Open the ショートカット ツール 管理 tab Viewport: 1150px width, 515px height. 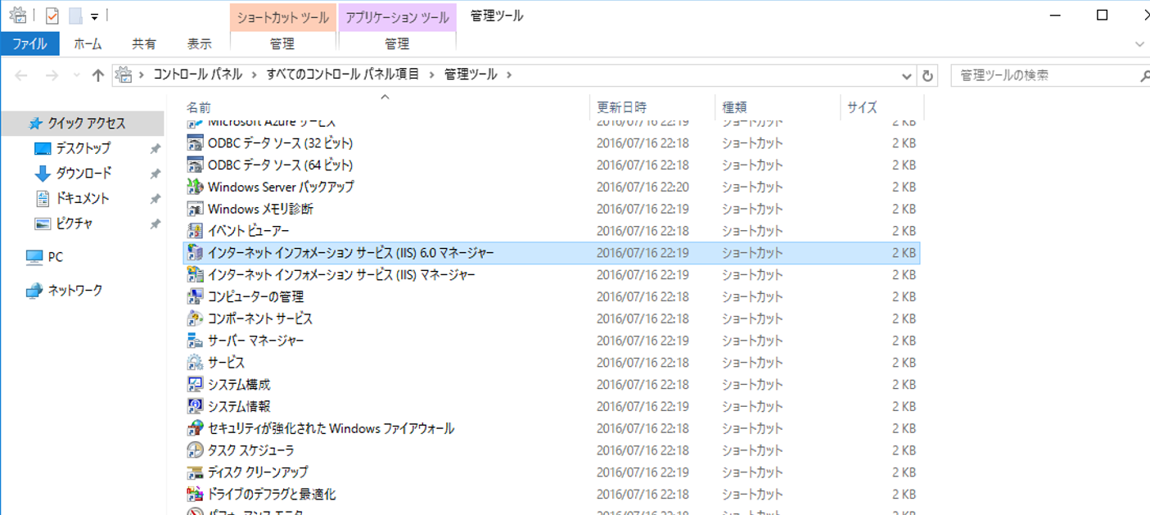[x=282, y=44]
